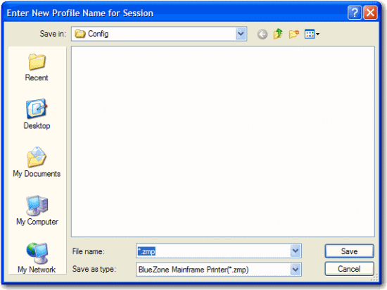Click the Back navigation arrow icon
The height and width of the screenshot is (290, 387).
tap(262, 34)
